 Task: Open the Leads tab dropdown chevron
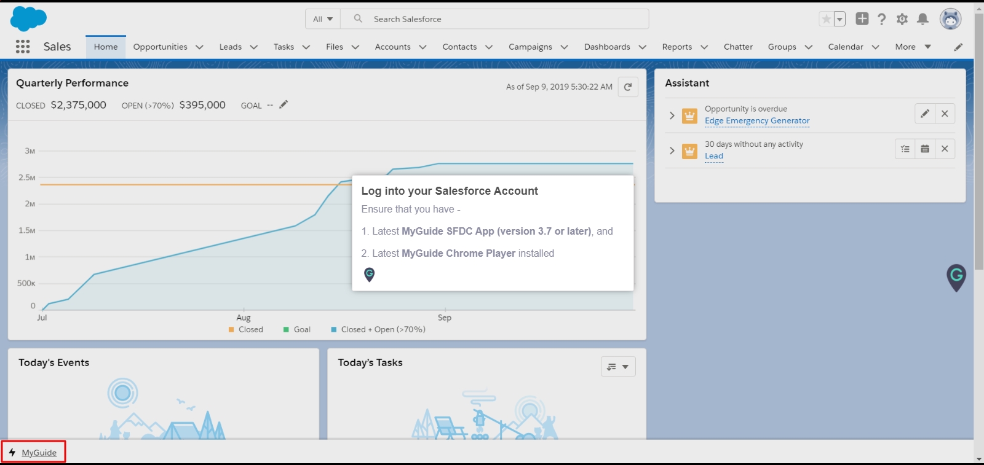(253, 47)
